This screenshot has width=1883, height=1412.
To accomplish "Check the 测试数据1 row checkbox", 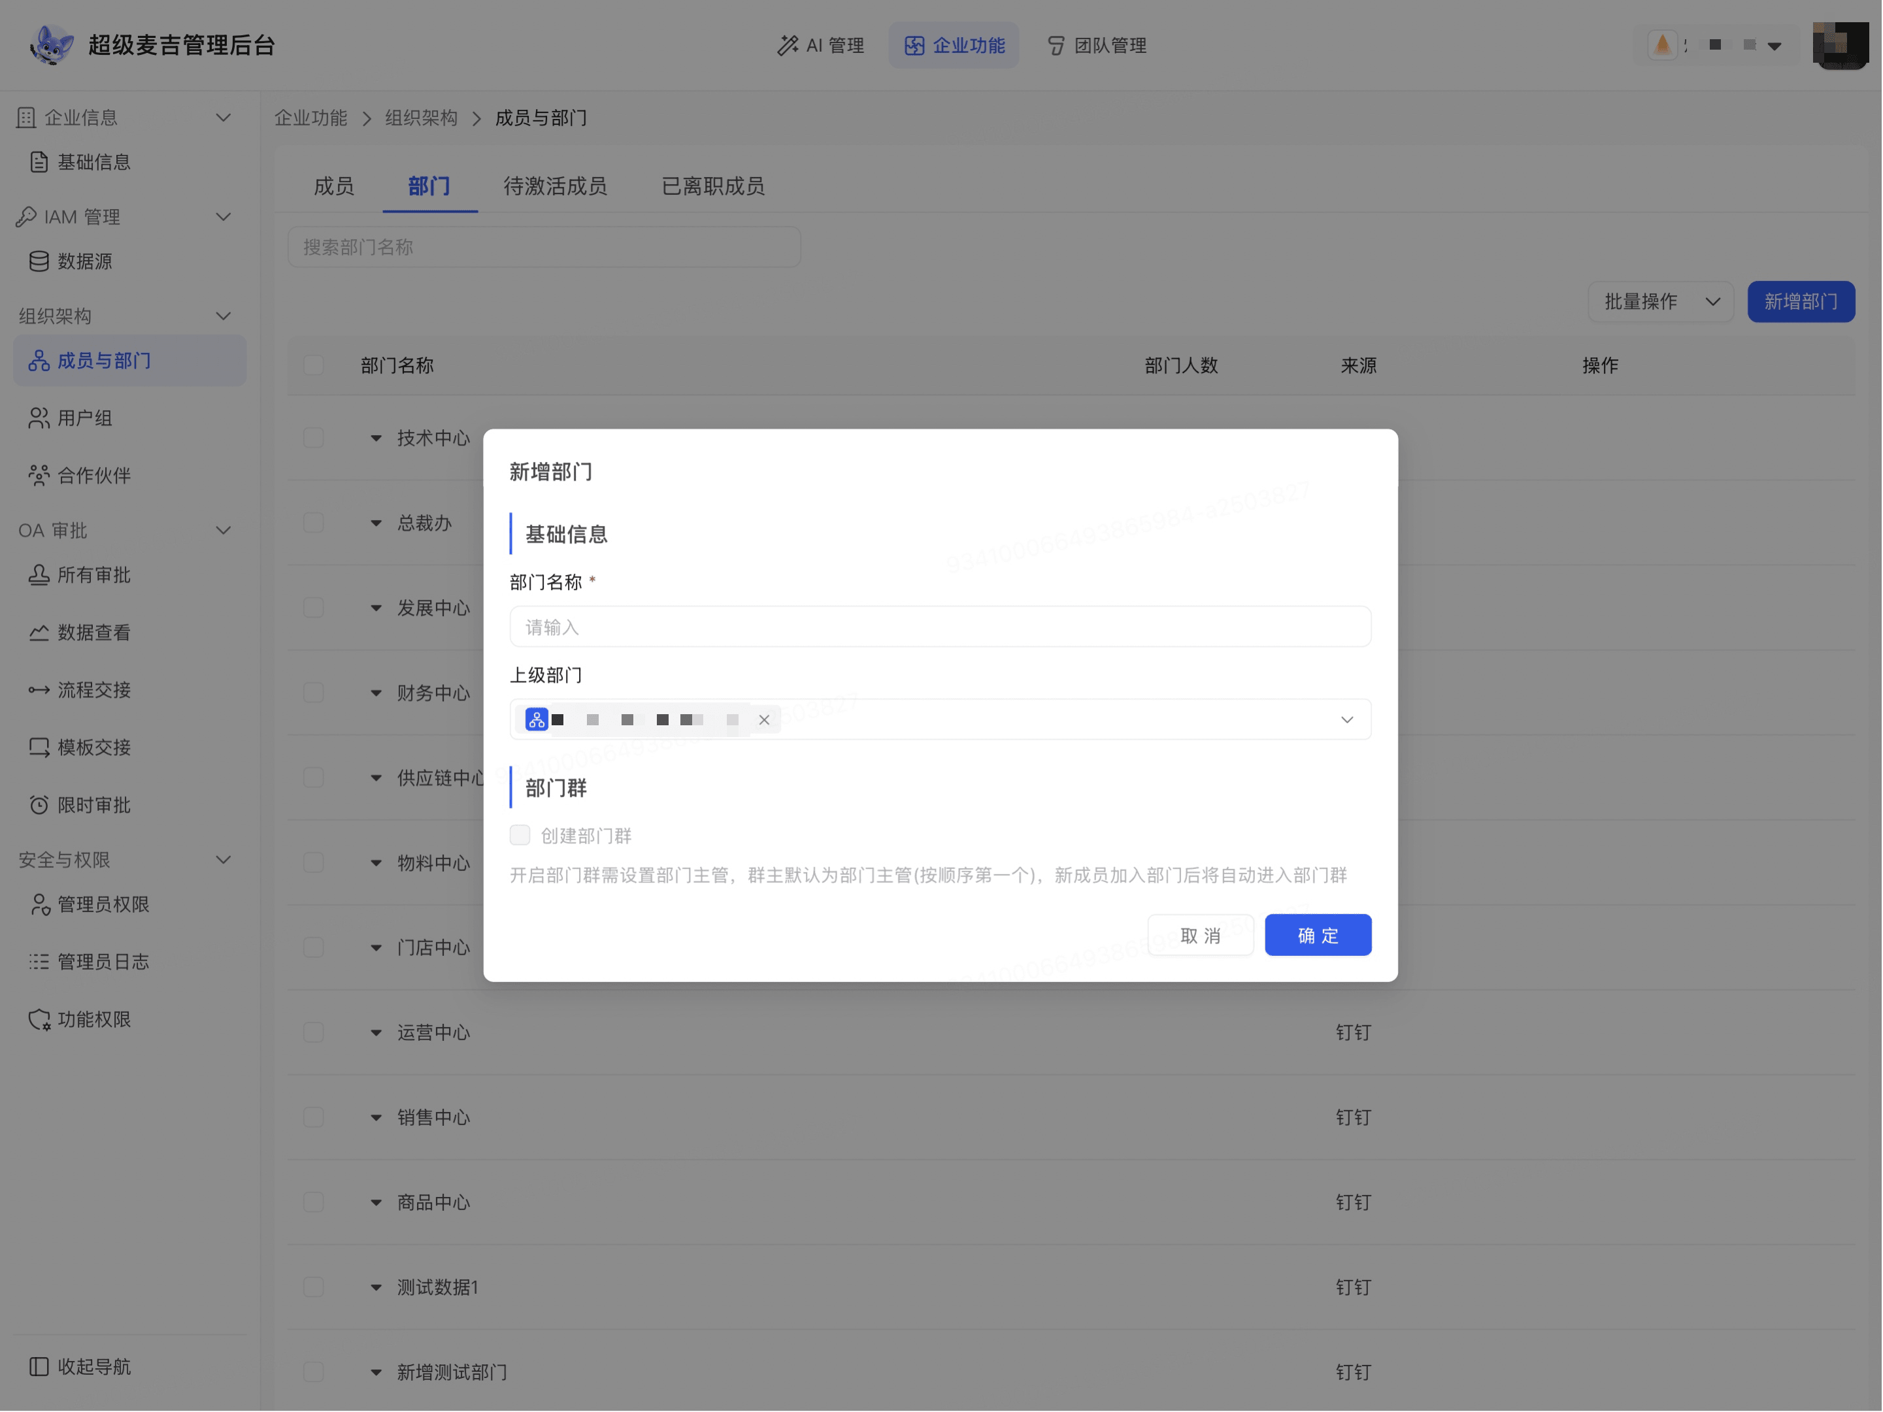I will [313, 1287].
